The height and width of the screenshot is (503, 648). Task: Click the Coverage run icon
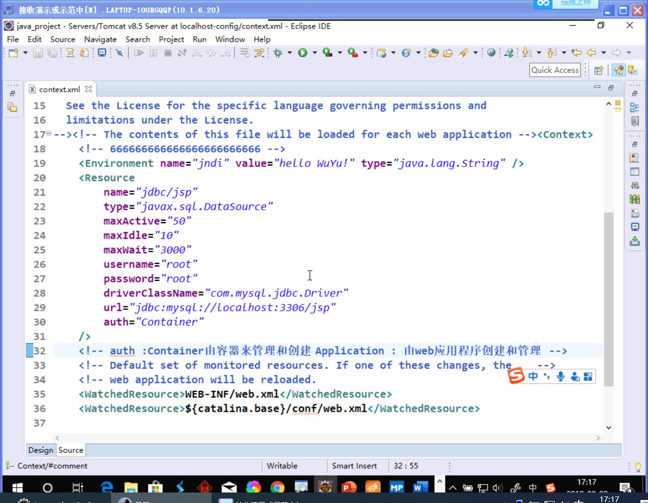point(328,53)
